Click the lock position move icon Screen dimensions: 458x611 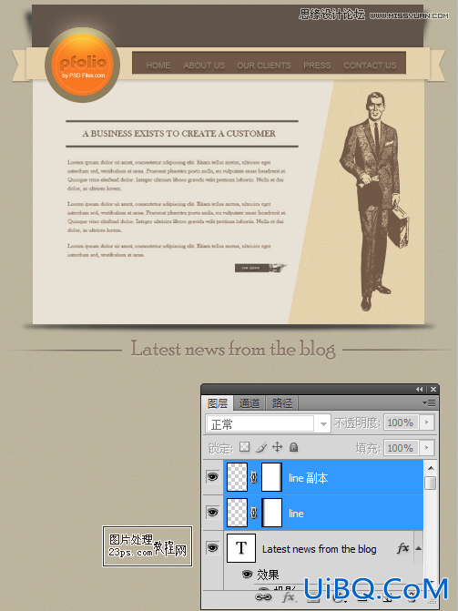click(x=277, y=447)
